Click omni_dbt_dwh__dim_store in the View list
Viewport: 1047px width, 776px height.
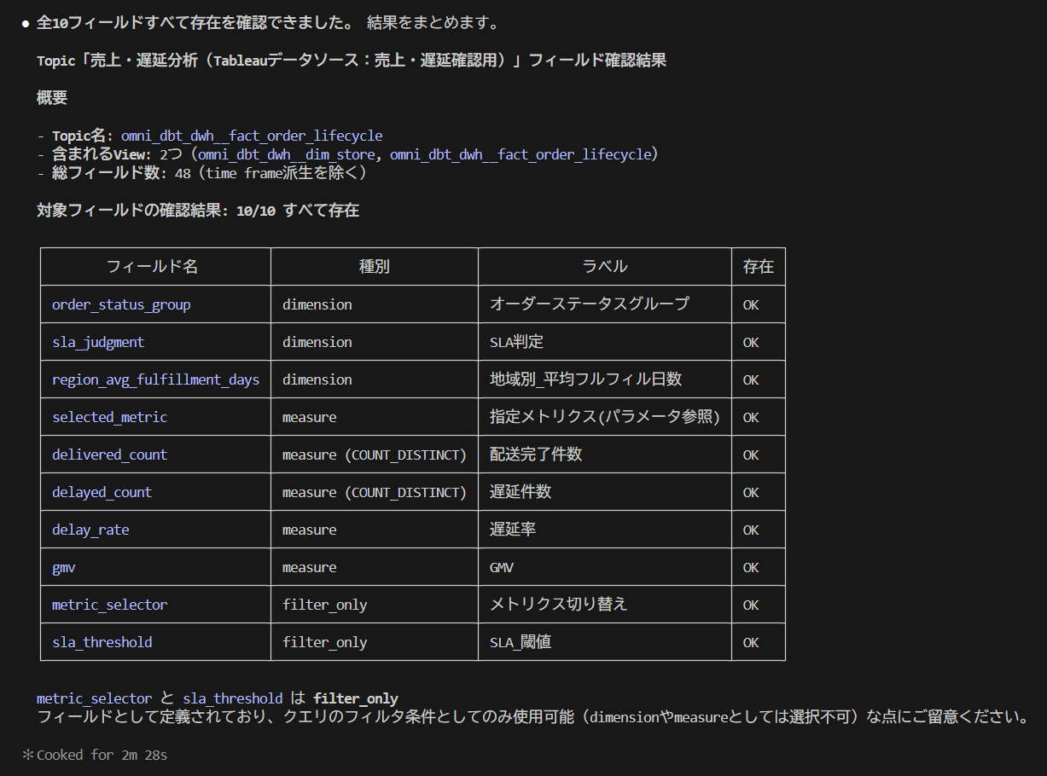(x=286, y=154)
